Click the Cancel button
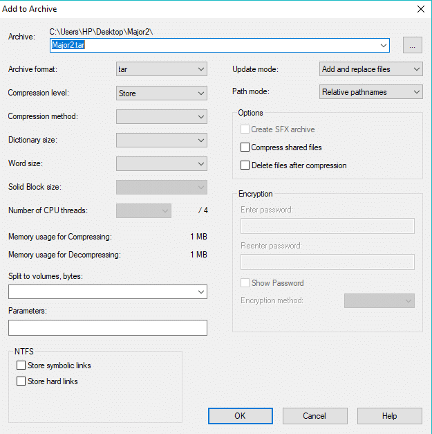 pos(314,416)
